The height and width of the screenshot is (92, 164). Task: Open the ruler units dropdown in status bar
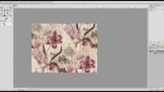click(x=19, y=90)
